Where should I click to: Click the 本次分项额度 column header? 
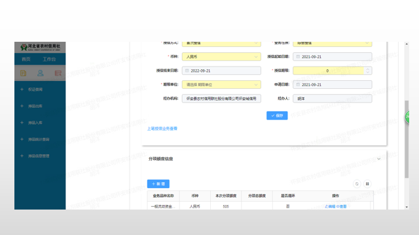226,196
